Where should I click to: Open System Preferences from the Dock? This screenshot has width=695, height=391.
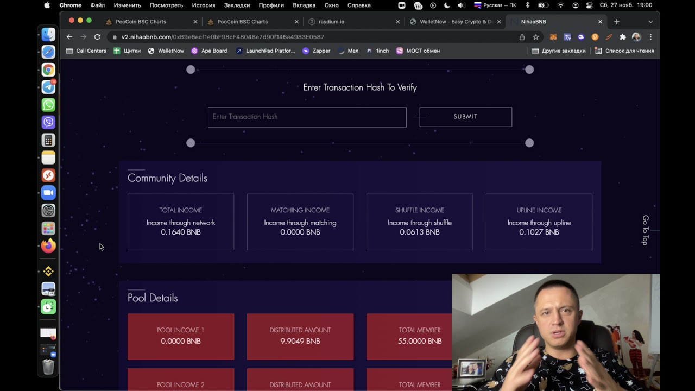(x=48, y=211)
